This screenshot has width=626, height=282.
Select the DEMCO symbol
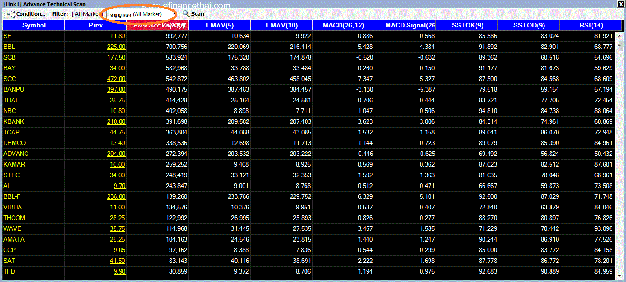click(x=14, y=143)
